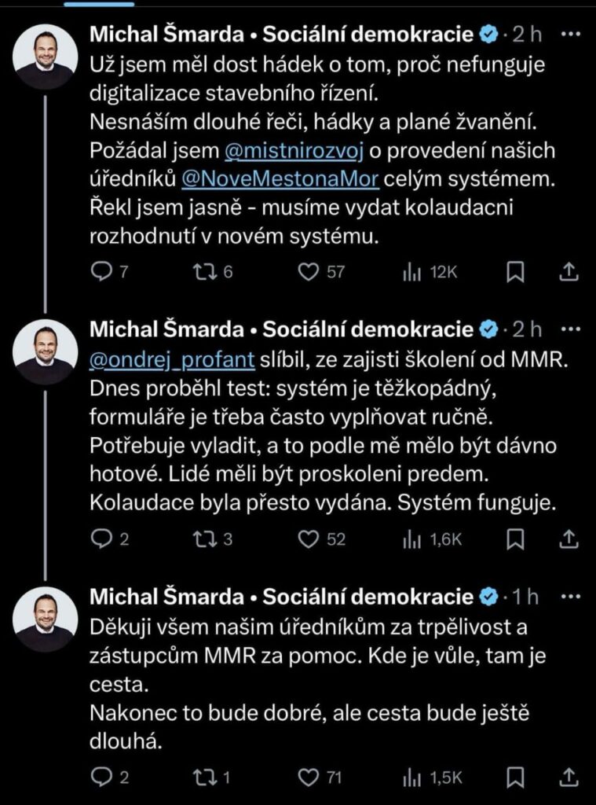
Task: Open @NoveMestonaMor profile mention
Action: [x=280, y=179]
